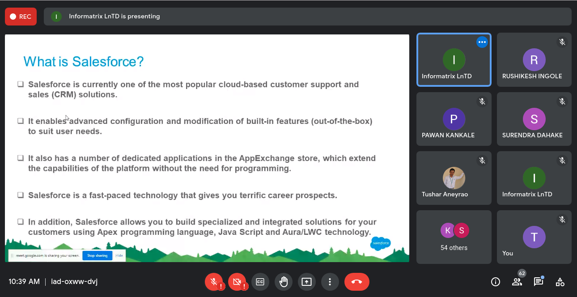Click muted mic icon on PAWAN KANKALE tile
Viewport: 577px width, 297px height.
click(482, 102)
